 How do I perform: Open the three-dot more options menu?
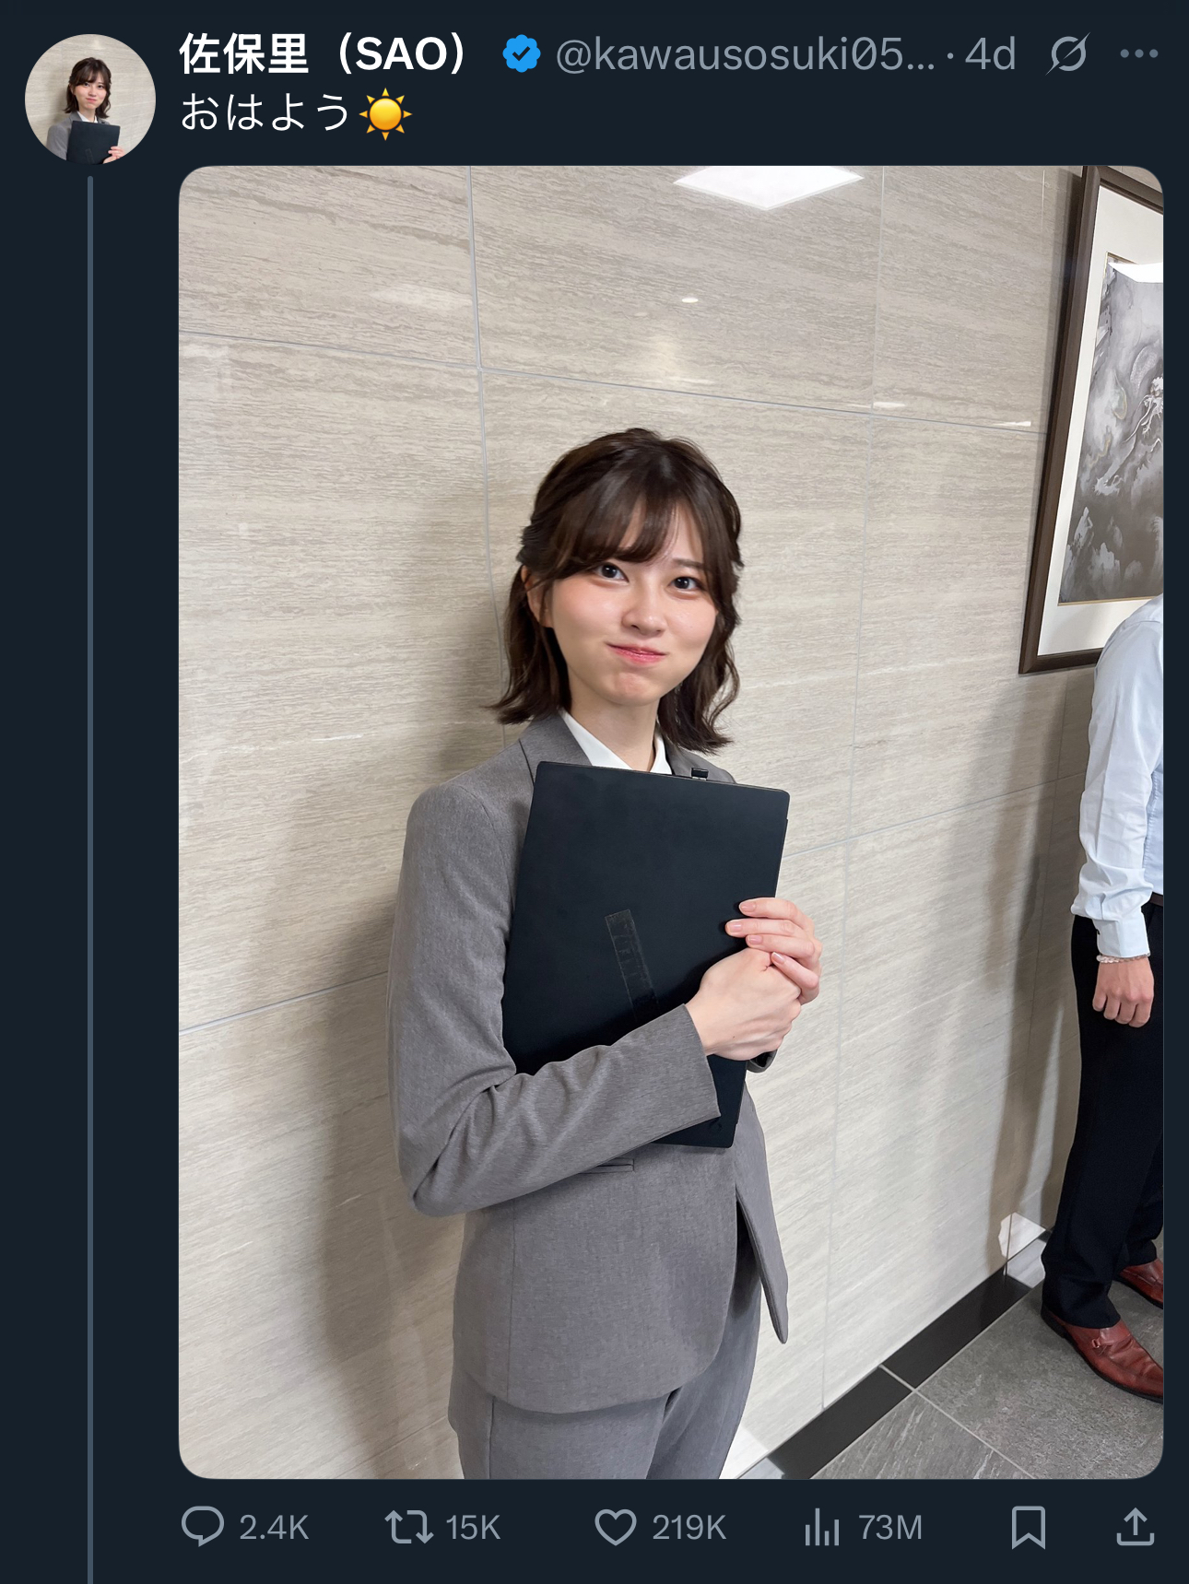(1139, 53)
